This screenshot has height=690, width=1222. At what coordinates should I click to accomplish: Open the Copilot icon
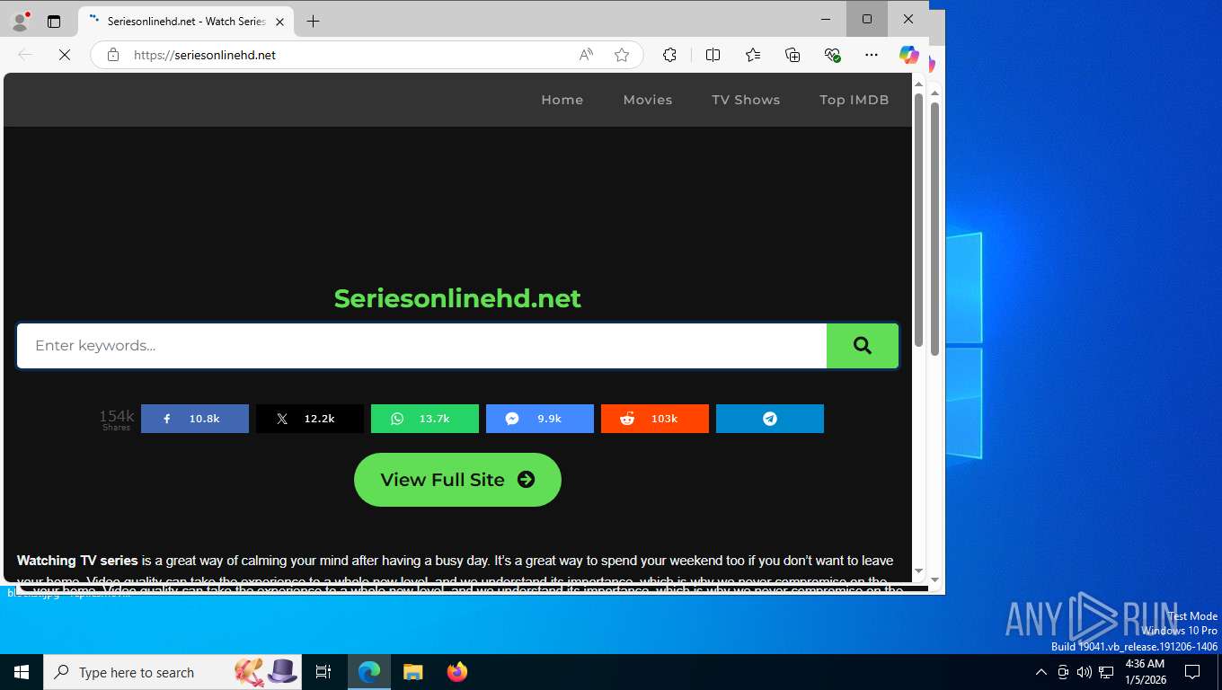coord(909,55)
